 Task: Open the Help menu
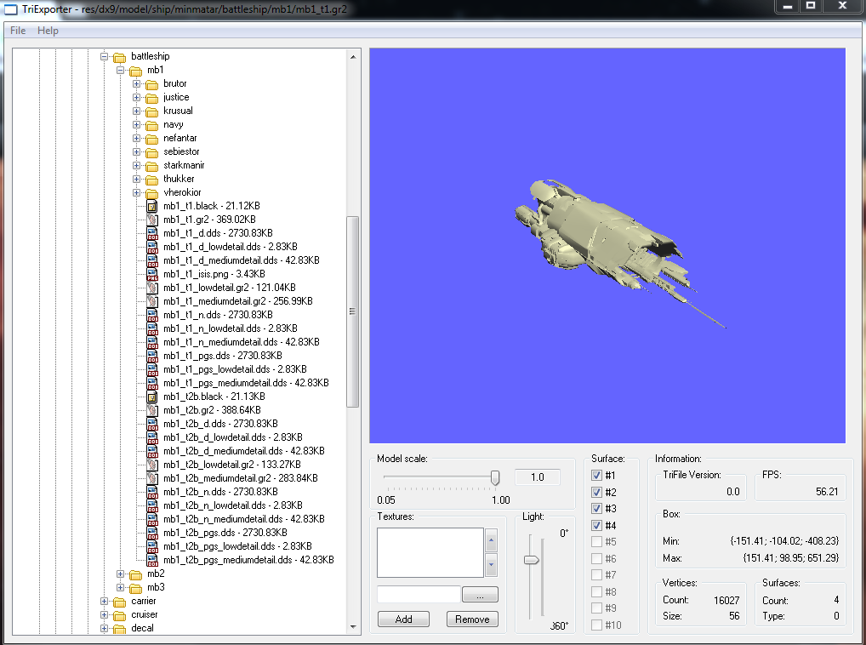coord(48,31)
